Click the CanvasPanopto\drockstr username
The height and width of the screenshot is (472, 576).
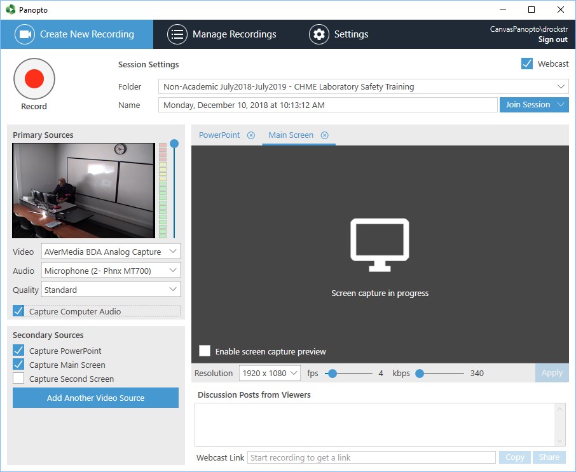coord(528,29)
